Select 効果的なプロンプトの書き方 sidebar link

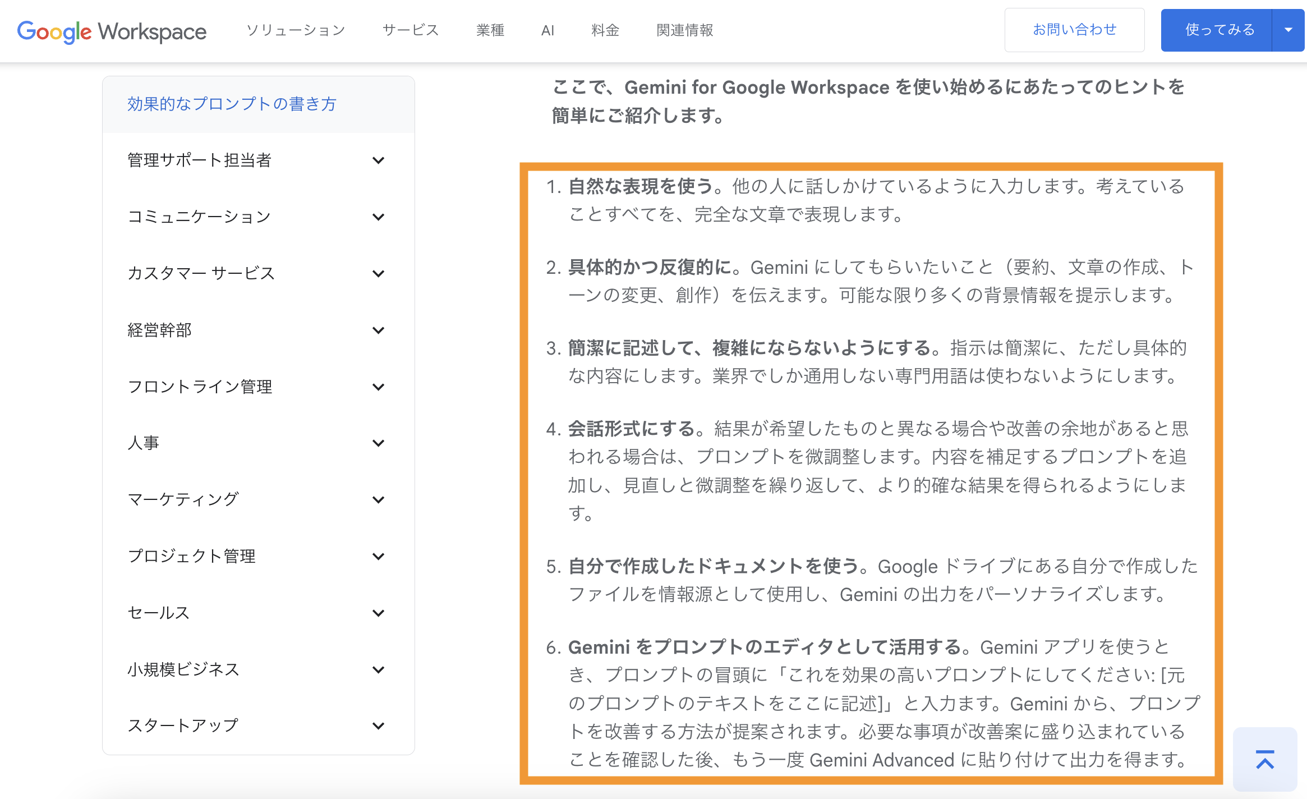tap(232, 104)
